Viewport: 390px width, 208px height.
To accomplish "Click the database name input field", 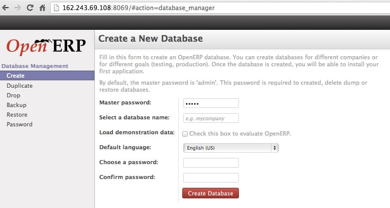I will tap(211, 118).
